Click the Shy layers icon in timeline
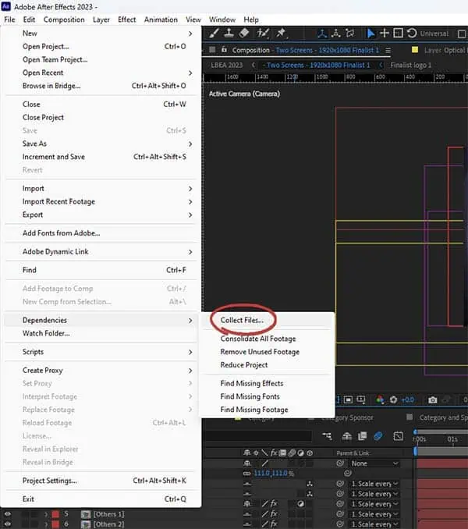468x529 pixels. pos(346,436)
